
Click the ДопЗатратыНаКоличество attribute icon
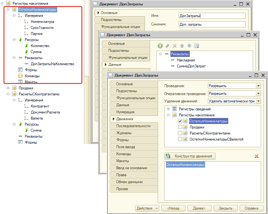[x=26, y=64]
